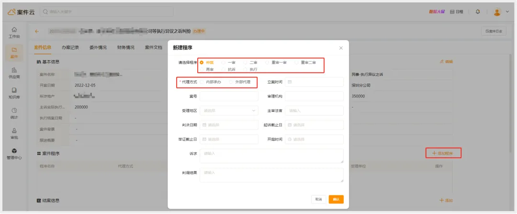This screenshot has height=214, width=517.
Task: Click the 取消 button in dialog
Action: [318, 199]
